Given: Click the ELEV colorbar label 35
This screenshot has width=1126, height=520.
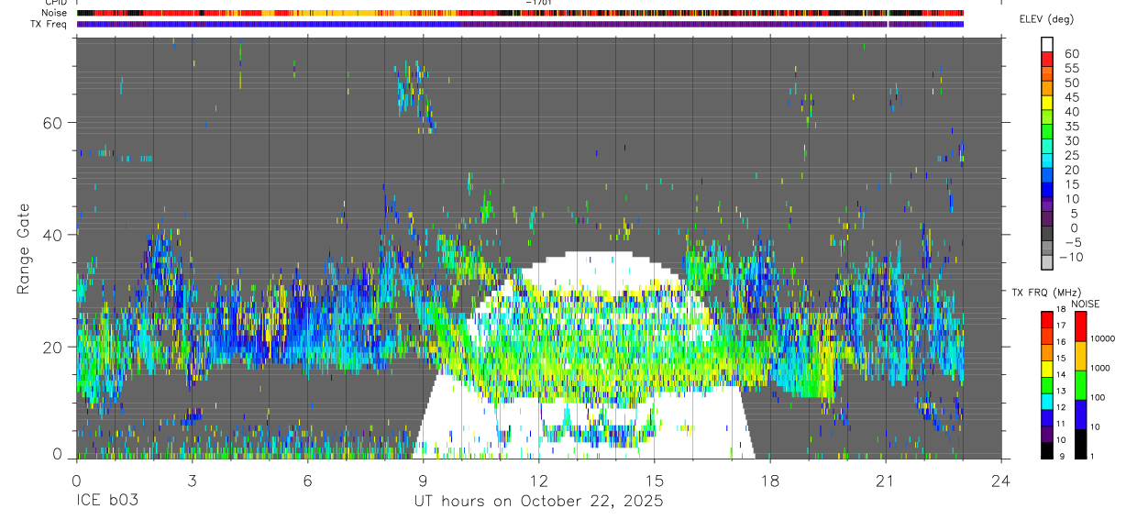Looking at the screenshot, I should pos(1072,127).
